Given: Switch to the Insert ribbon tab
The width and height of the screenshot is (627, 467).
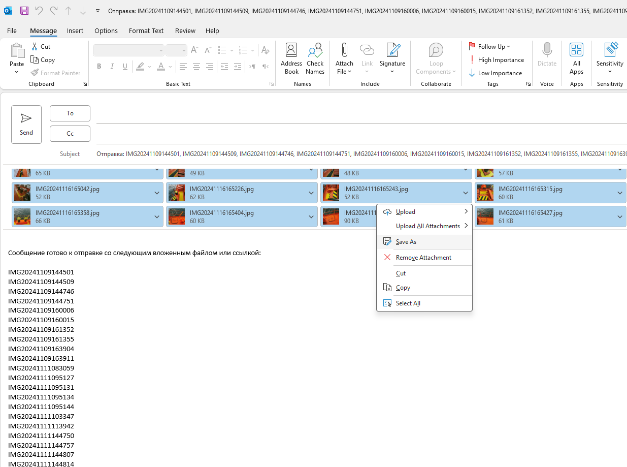Looking at the screenshot, I should tap(75, 30).
